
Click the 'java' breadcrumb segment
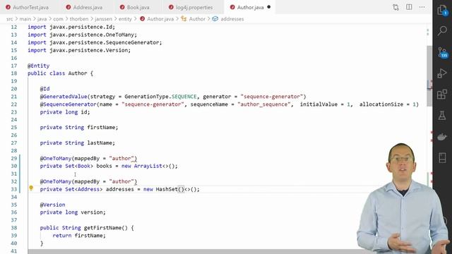42,19
